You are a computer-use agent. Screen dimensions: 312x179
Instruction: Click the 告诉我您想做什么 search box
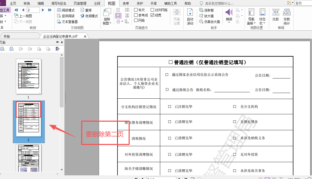click(219, 3)
